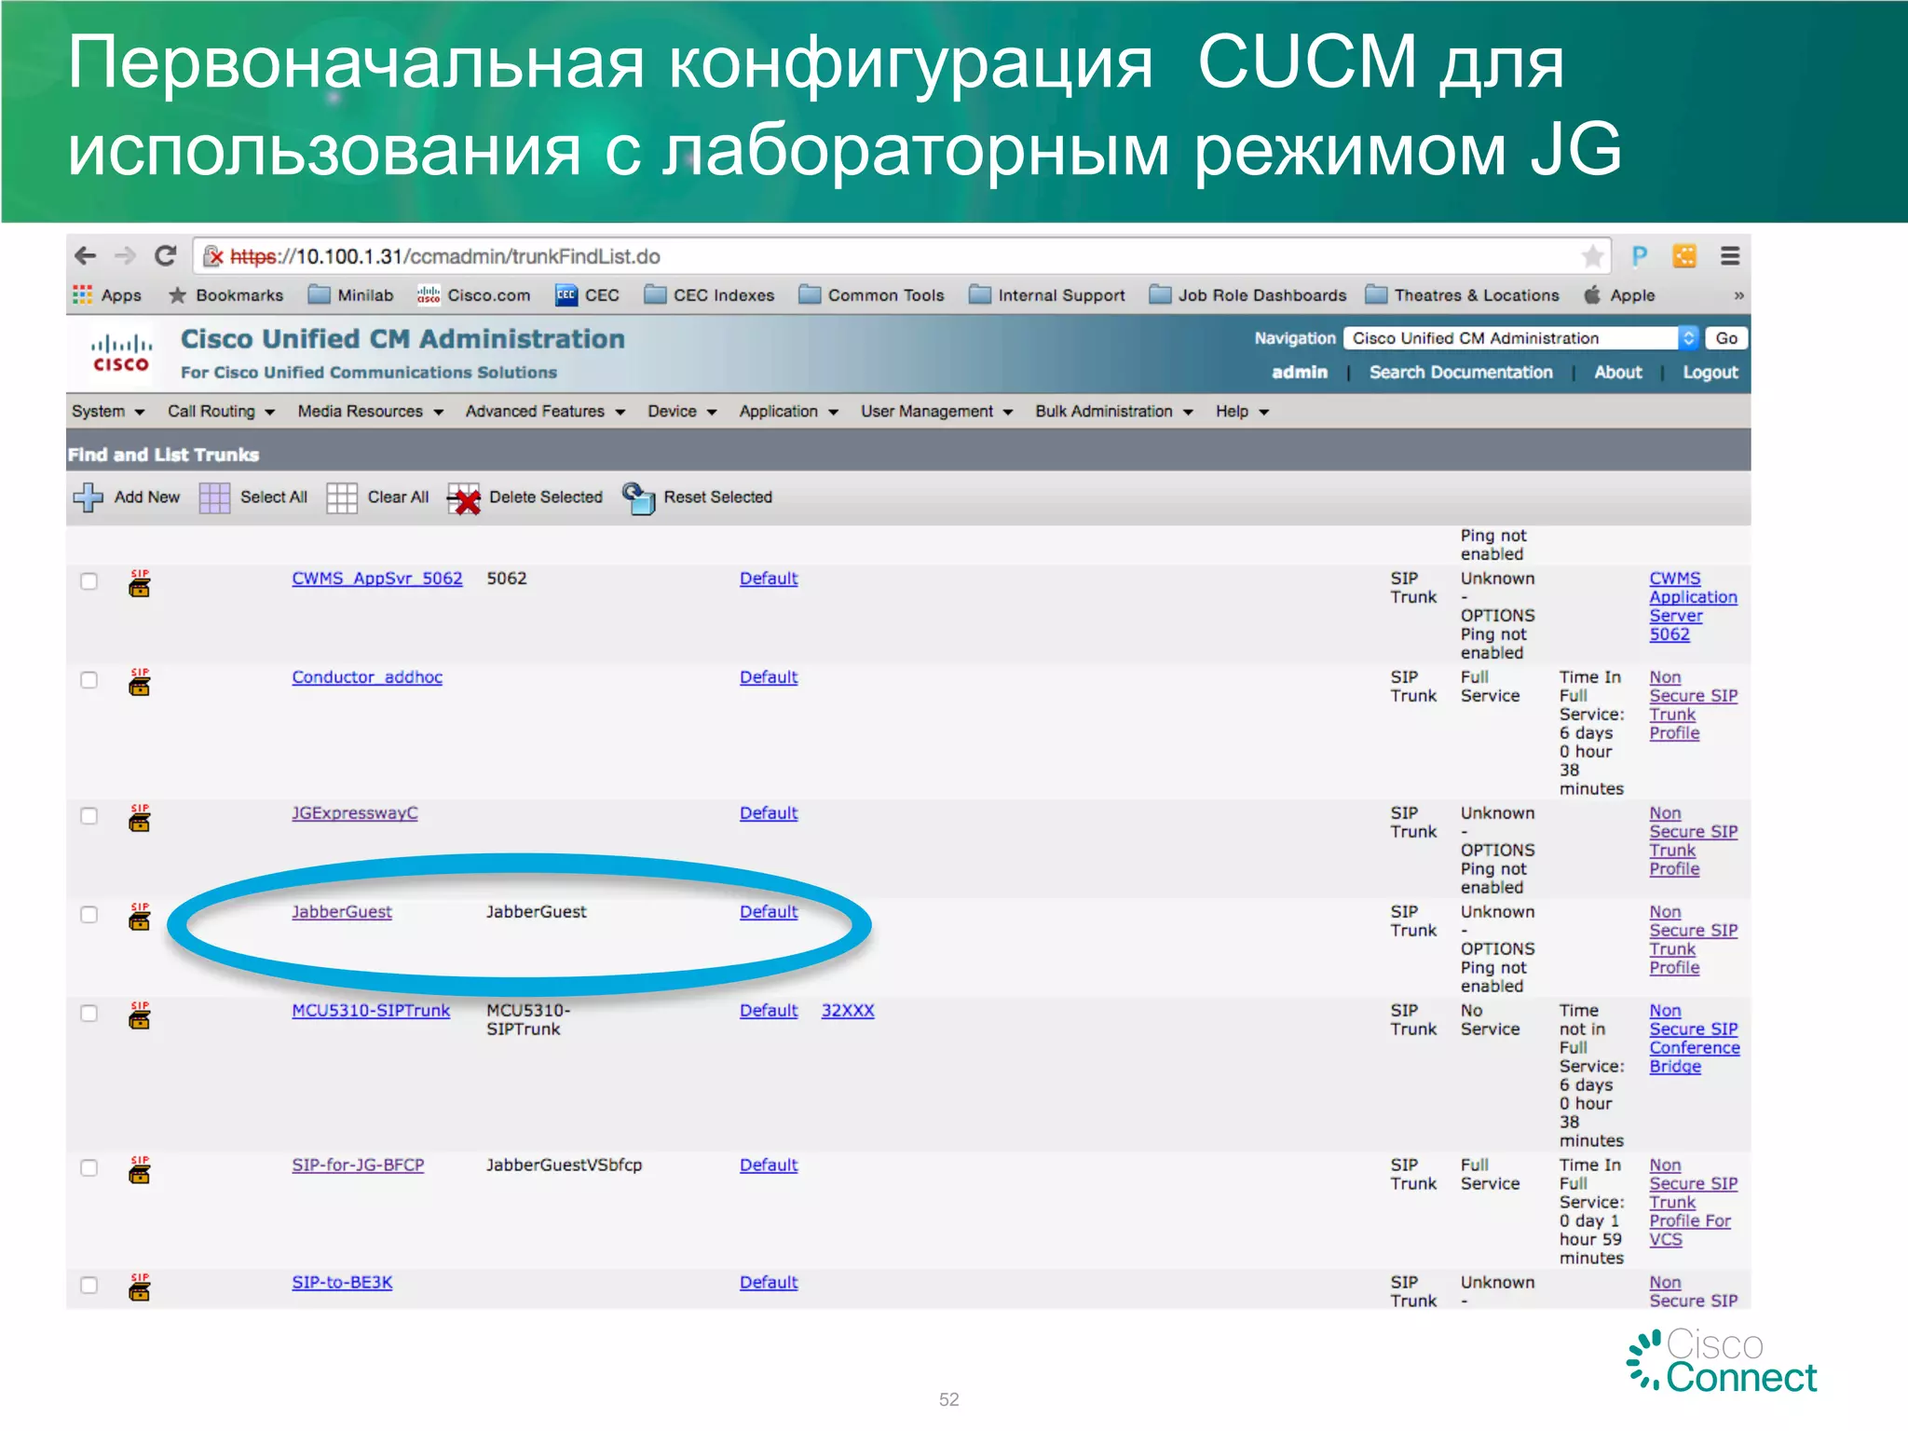The height and width of the screenshot is (1431, 1908).
Task: Check the MCU5310-SIPTrunk row checkbox
Action: point(89,1014)
